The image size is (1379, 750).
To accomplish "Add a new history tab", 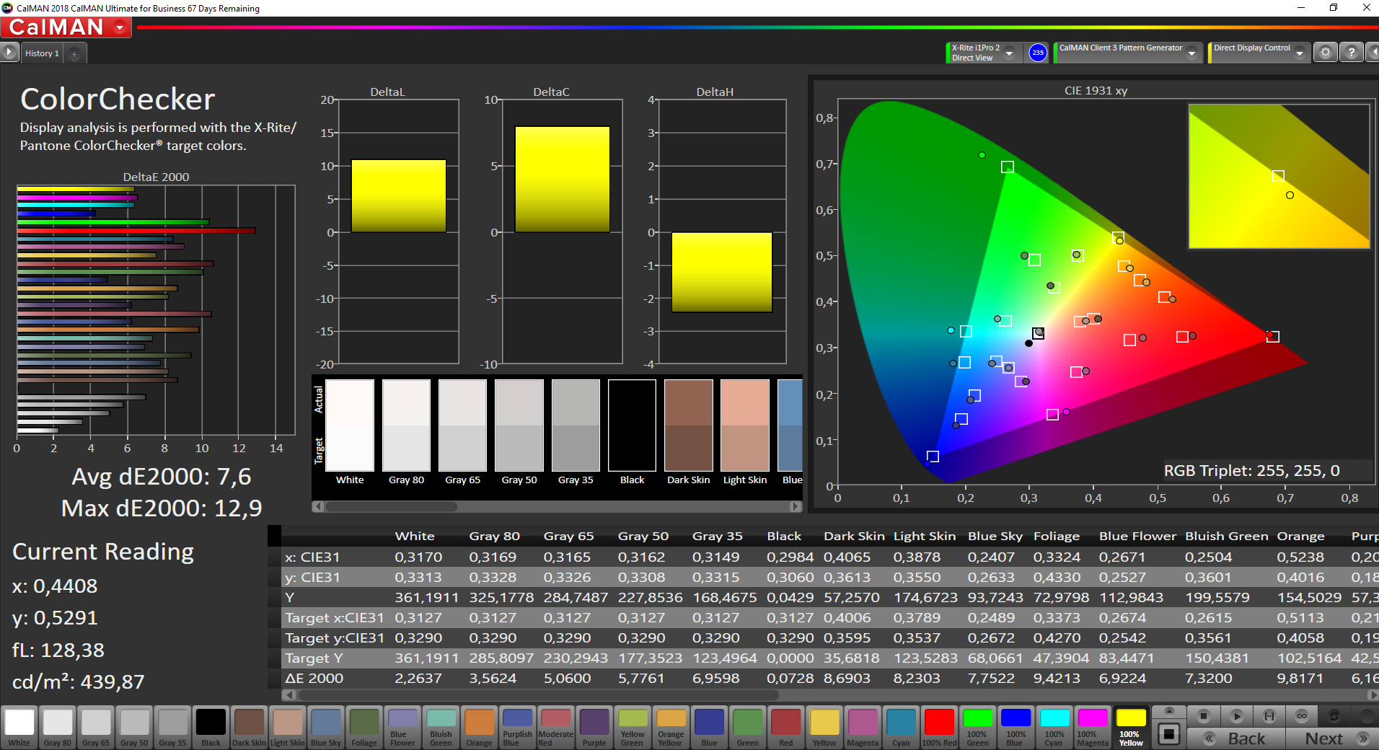I will click(x=74, y=53).
